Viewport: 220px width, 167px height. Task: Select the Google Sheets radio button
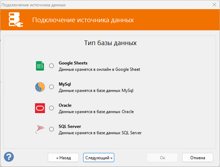coord(52,66)
